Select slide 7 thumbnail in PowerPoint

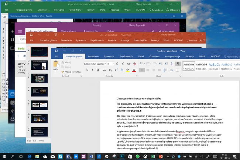(x=39, y=132)
